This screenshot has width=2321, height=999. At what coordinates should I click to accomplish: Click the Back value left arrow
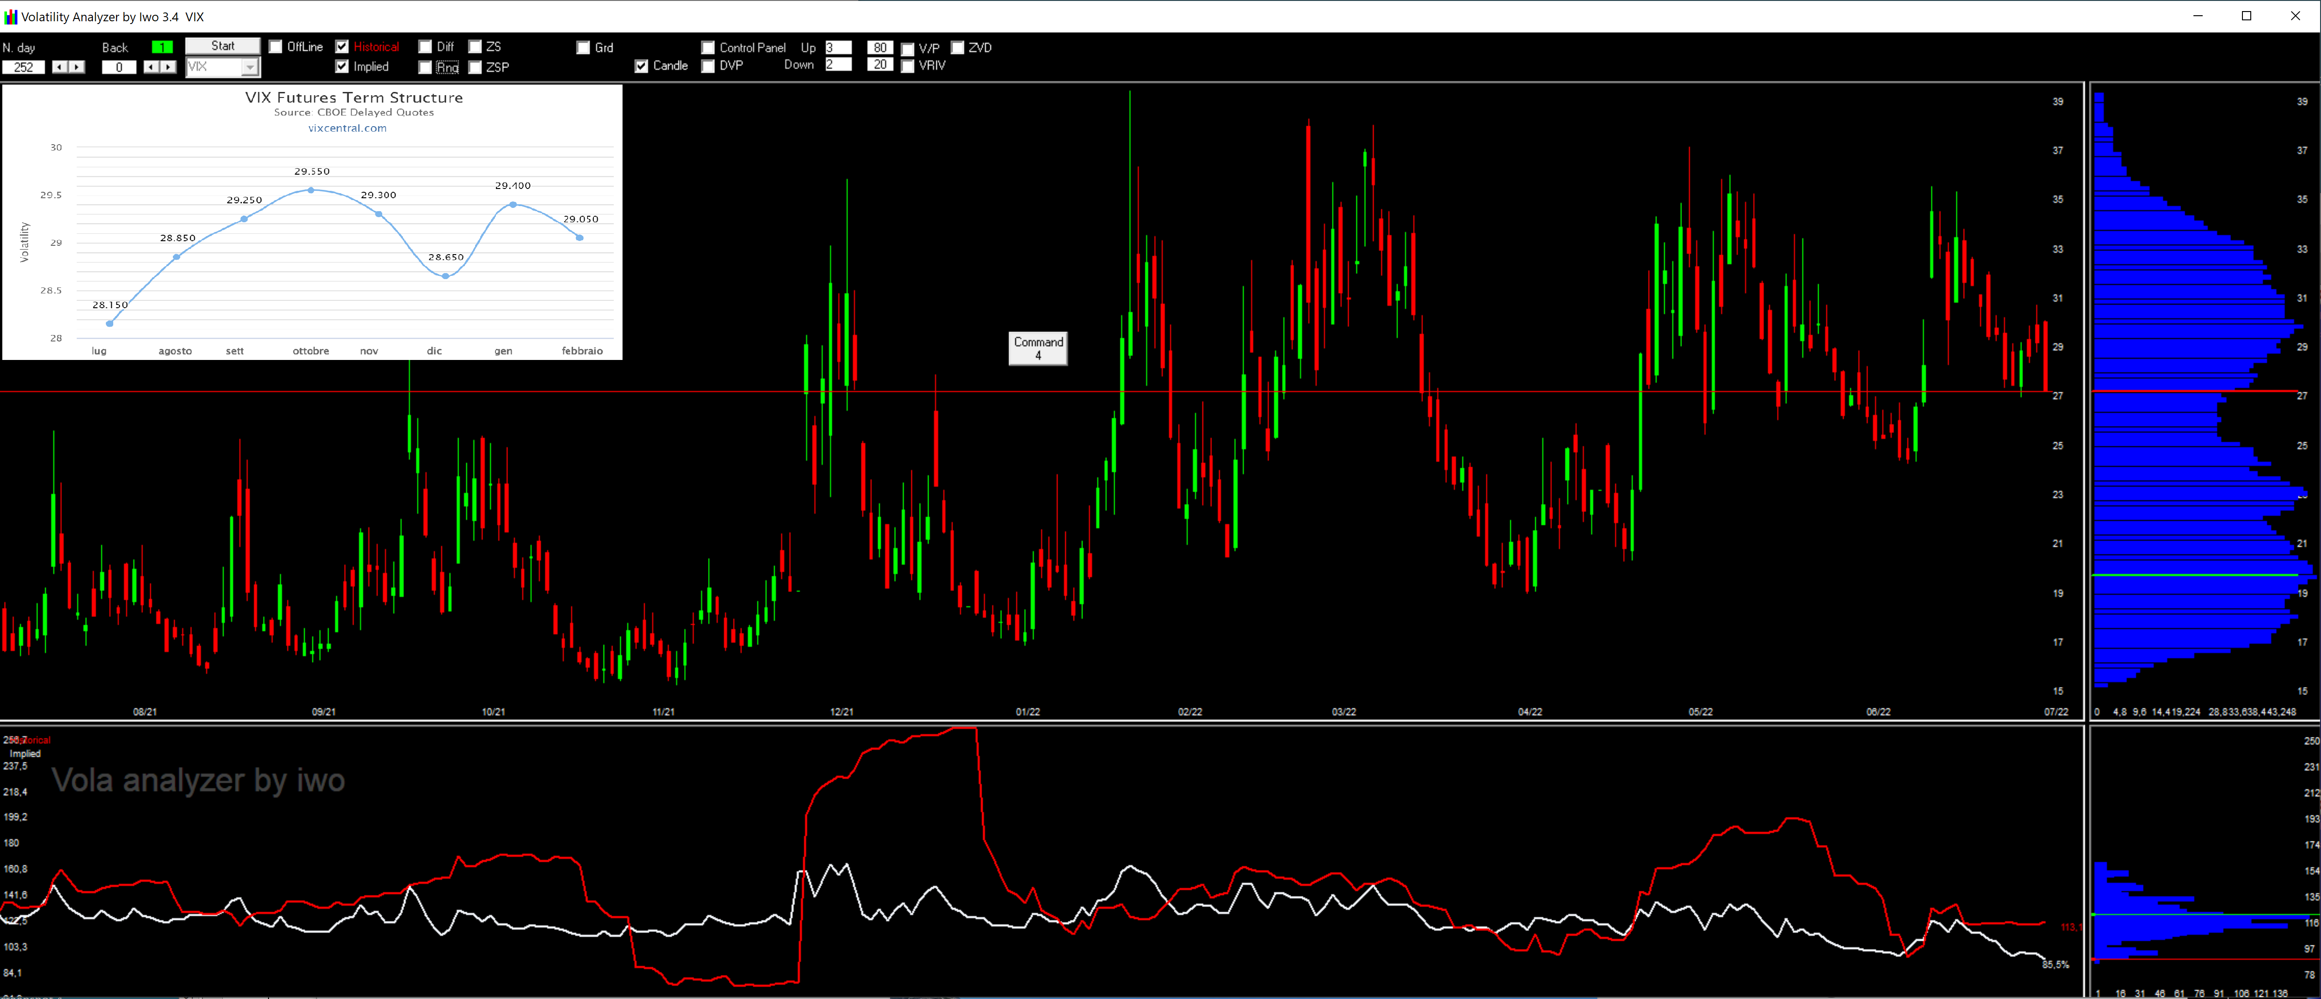pyautogui.click(x=152, y=67)
